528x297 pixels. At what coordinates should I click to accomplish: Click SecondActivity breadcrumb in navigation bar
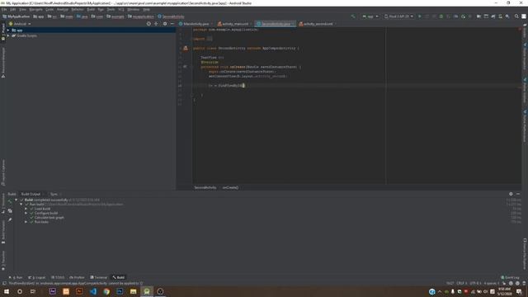tap(171, 16)
